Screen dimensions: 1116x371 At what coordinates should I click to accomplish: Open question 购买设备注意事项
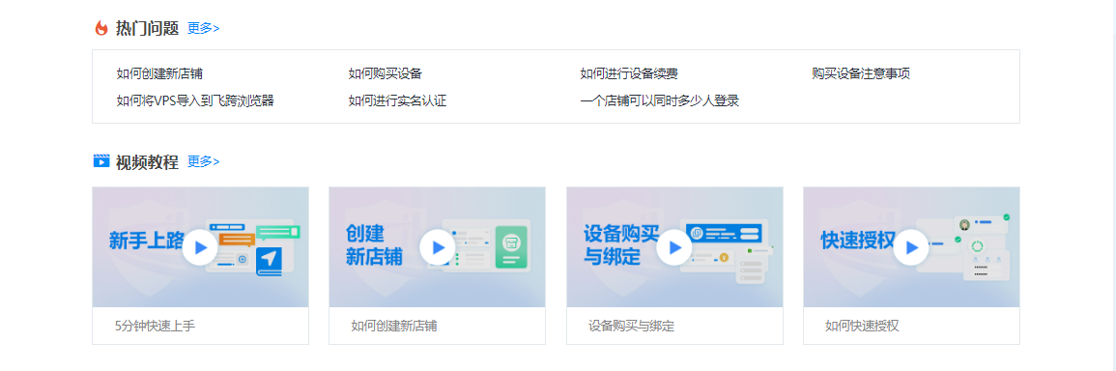(x=861, y=73)
